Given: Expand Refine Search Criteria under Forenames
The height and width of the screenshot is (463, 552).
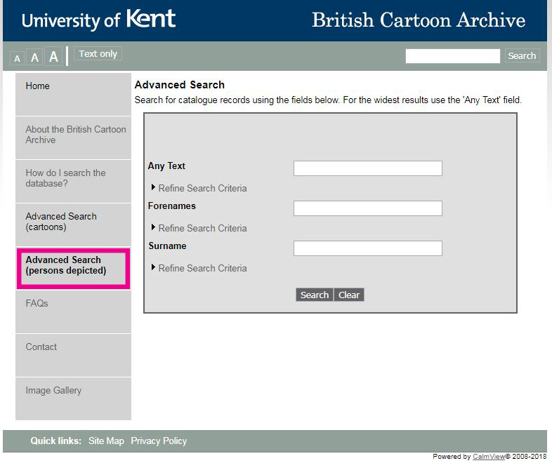Looking at the screenshot, I should click(x=202, y=228).
